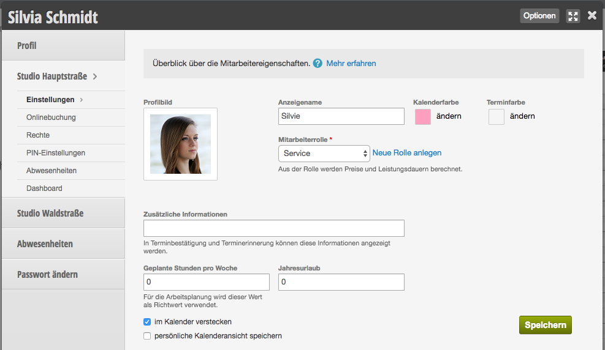Image resolution: width=605 pixels, height=350 pixels.
Task: Open the Studio Waldstraße section
Action: pos(63,213)
